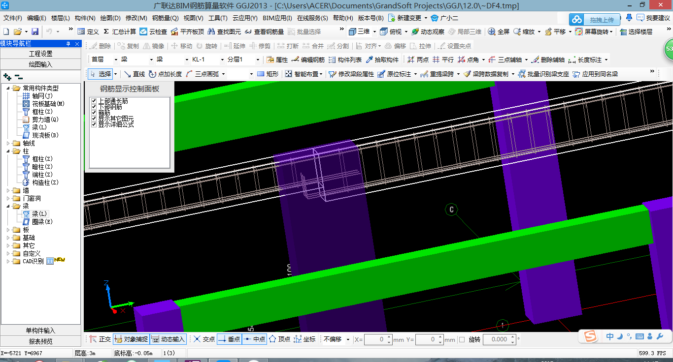Screen dimensions: 673x362
Task: Open 选择楼层 select floor tool
Action: pos(636,31)
